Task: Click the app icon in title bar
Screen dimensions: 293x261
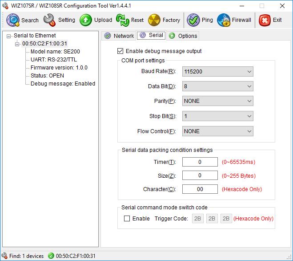Action: [x=5, y=6]
